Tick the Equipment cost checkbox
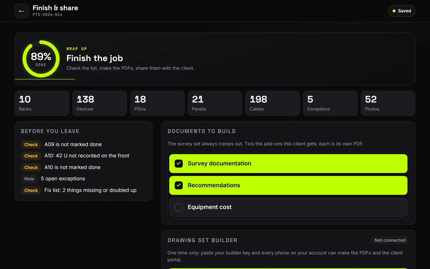 179,207
